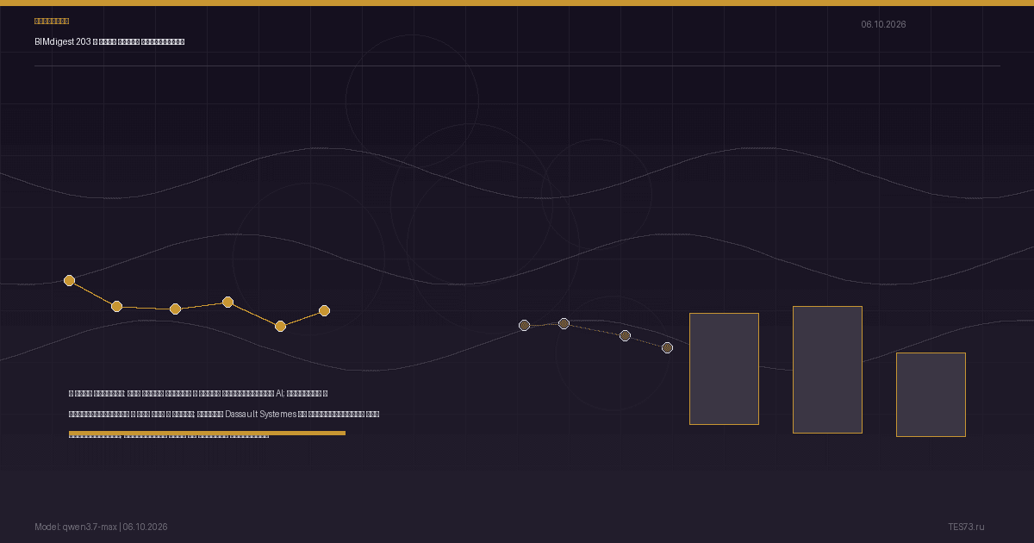Select the tallest bar in the bar chart
The image size is (1034, 543).
tap(827, 370)
